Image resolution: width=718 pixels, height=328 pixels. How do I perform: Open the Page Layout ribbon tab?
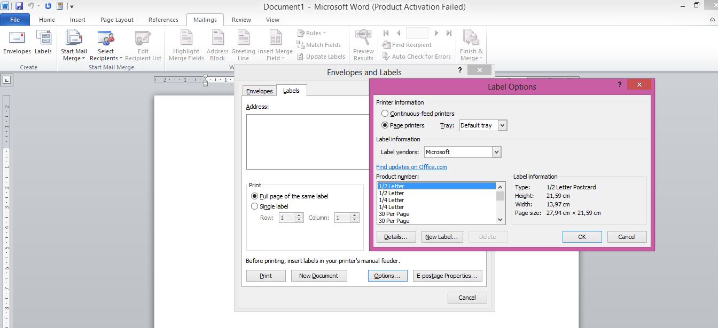117,20
